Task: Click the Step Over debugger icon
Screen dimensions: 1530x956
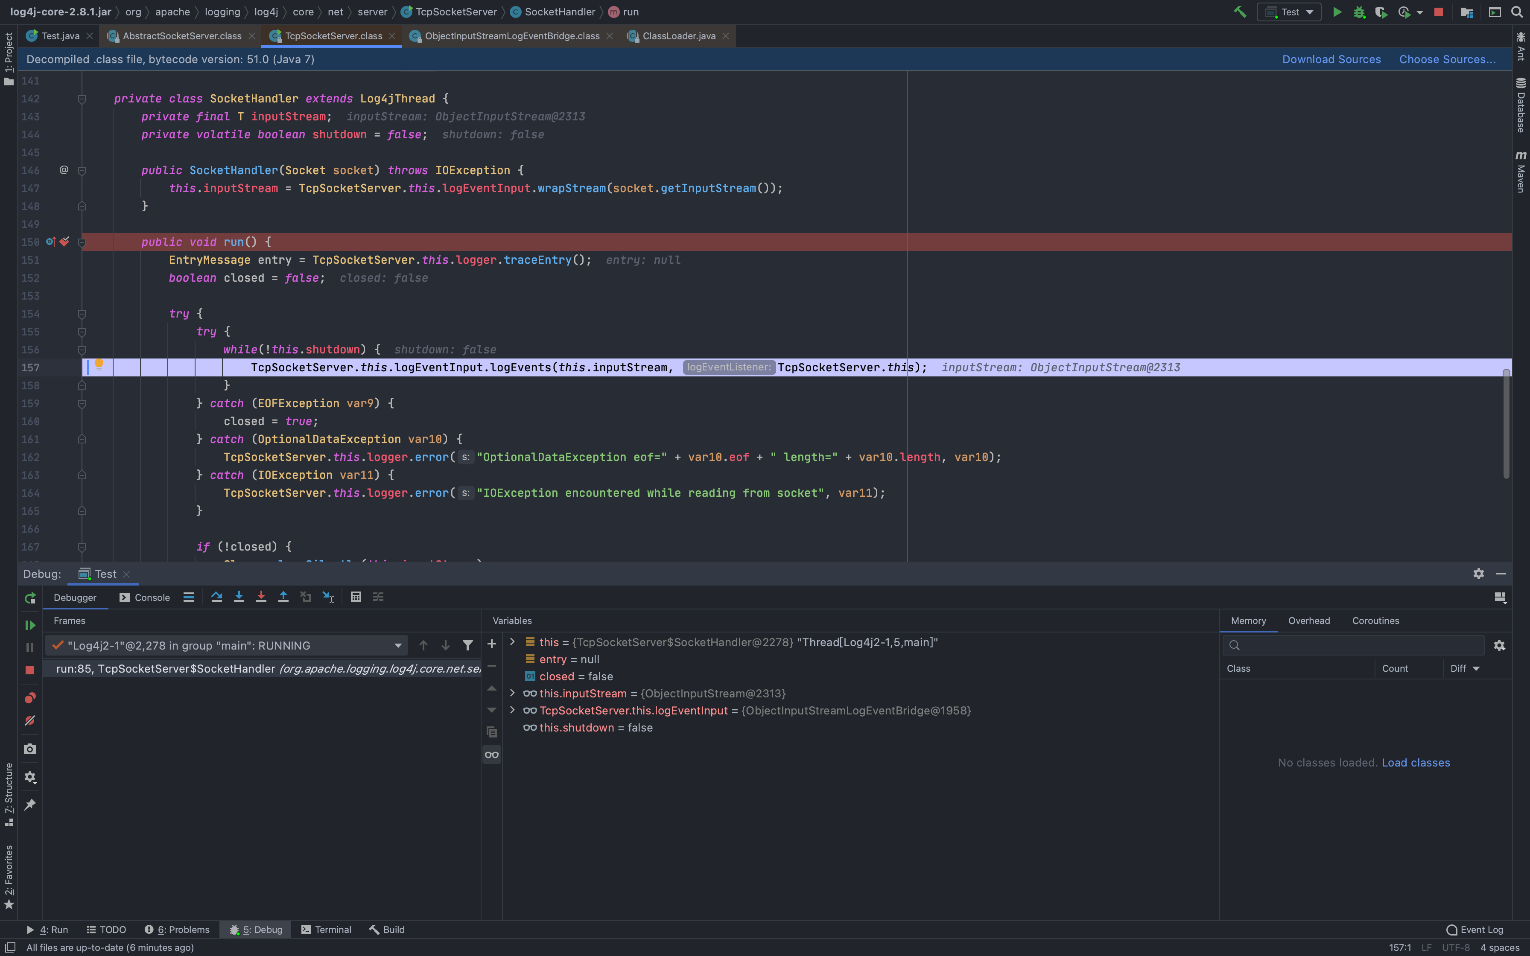Action: (x=216, y=597)
